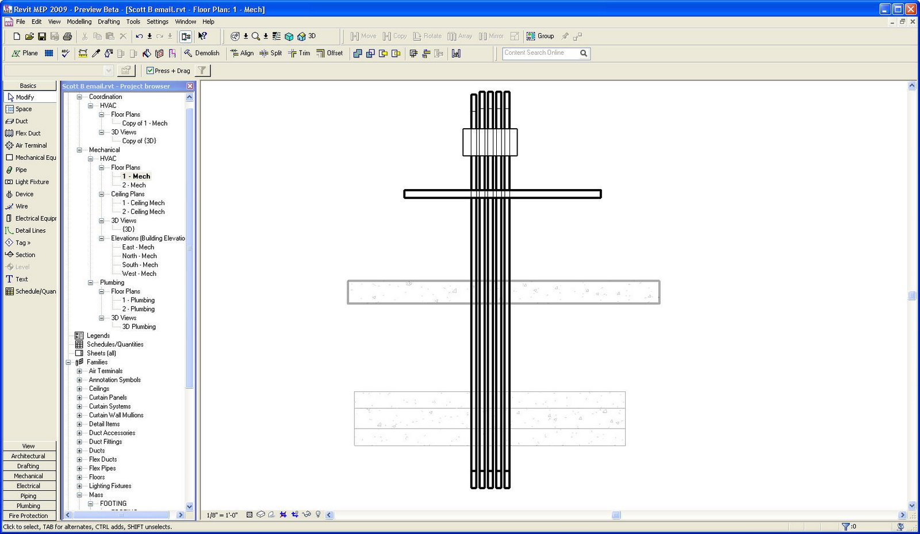Collapse the Ceiling Plans node
Image resolution: width=920 pixels, height=534 pixels.
click(x=101, y=194)
